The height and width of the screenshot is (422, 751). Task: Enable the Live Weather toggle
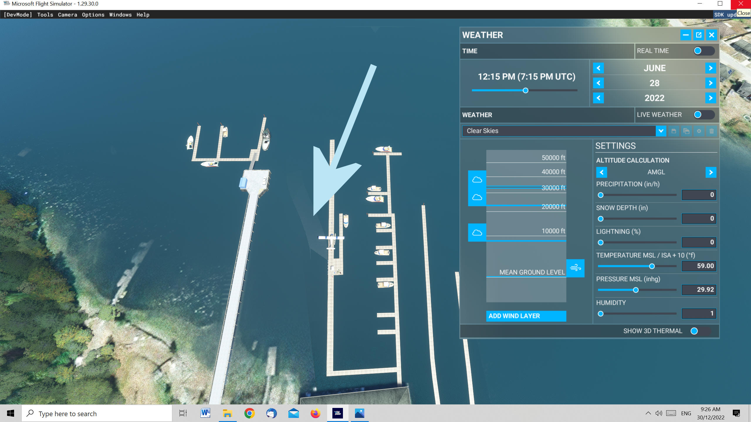click(x=704, y=115)
